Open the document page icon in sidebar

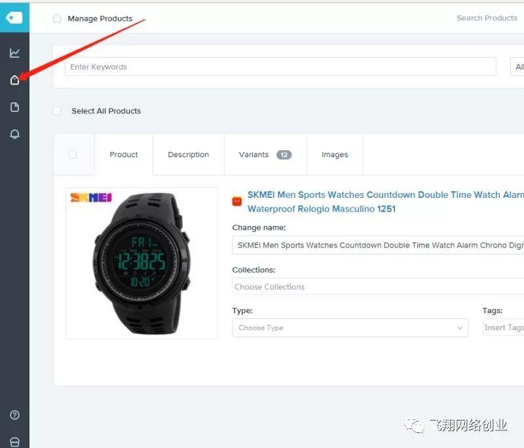(14, 107)
